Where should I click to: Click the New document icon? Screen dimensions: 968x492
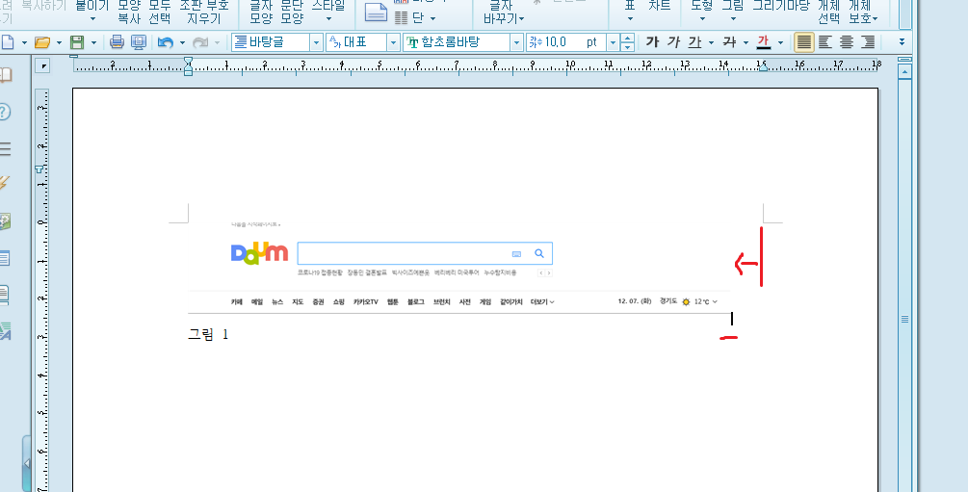click(x=6, y=42)
